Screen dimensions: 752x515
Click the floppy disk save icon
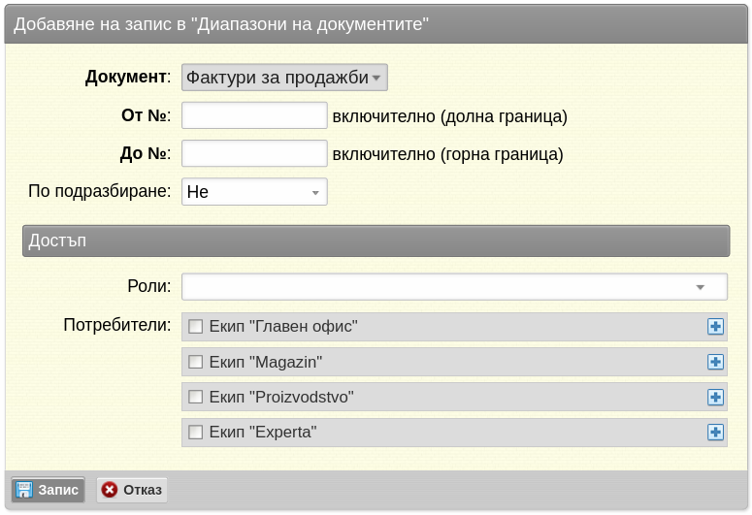click(x=24, y=490)
